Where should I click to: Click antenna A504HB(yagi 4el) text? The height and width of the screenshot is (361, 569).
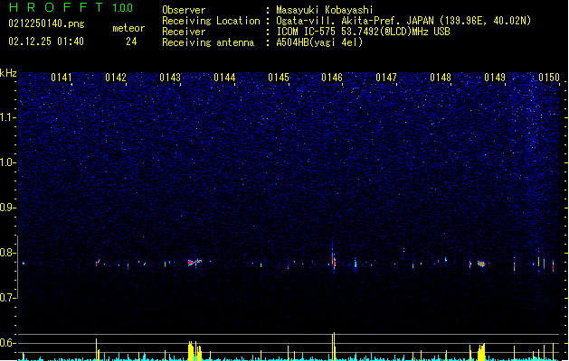pyautogui.click(x=319, y=42)
